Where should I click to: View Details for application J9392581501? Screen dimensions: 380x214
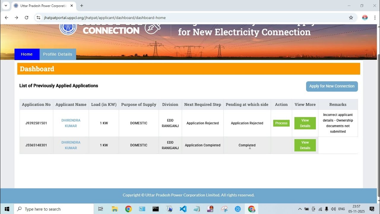[x=305, y=123]
